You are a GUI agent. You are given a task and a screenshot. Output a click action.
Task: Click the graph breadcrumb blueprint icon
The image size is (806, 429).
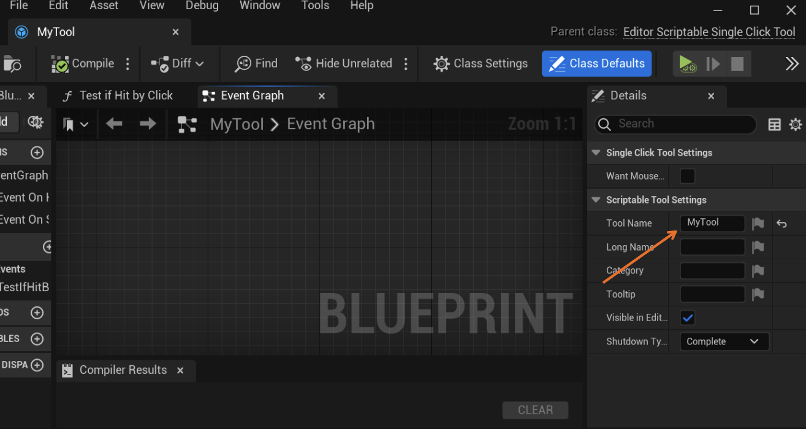[x=187, y=124]
